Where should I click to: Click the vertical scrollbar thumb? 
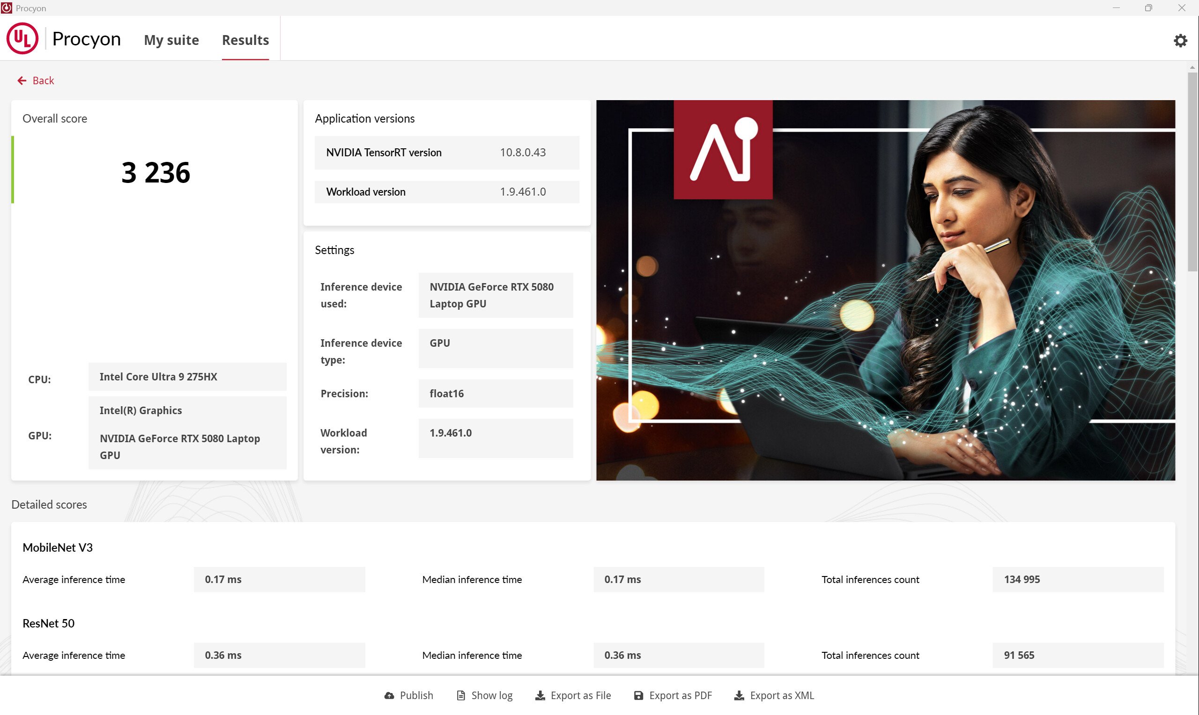(1192, 171)
